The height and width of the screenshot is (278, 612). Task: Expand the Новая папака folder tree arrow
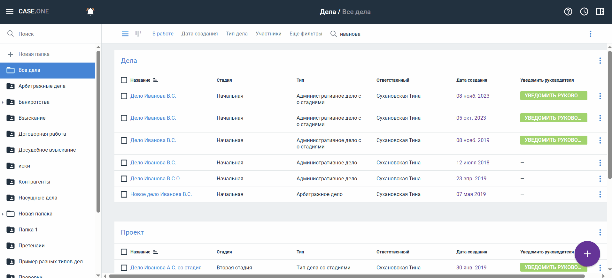(3, 214)
